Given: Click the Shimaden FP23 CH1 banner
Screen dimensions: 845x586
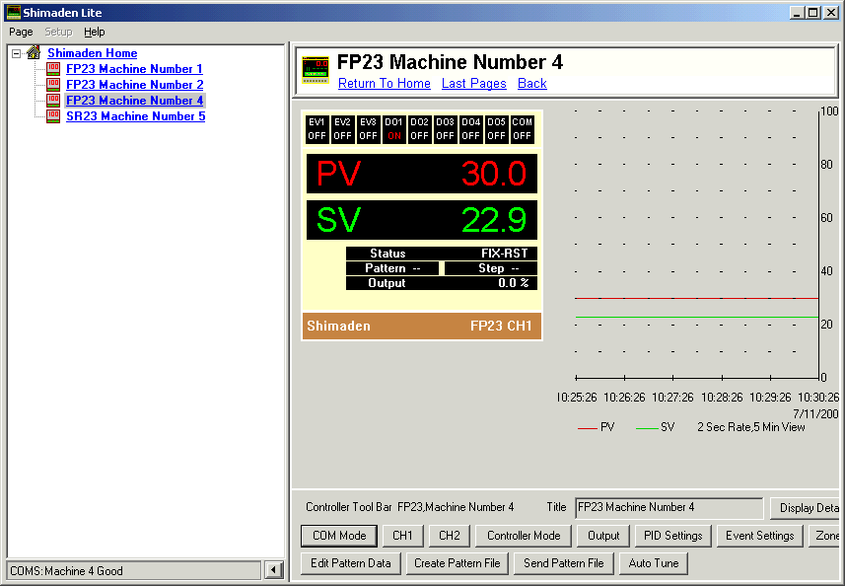Looking at the screenshot, I should pyautogui.click(x=421, y=327).
